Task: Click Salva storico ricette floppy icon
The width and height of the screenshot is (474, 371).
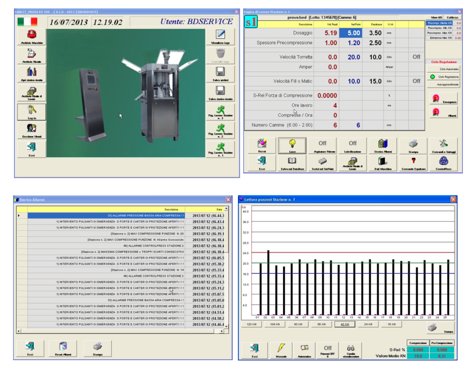Action: point(220,93)
